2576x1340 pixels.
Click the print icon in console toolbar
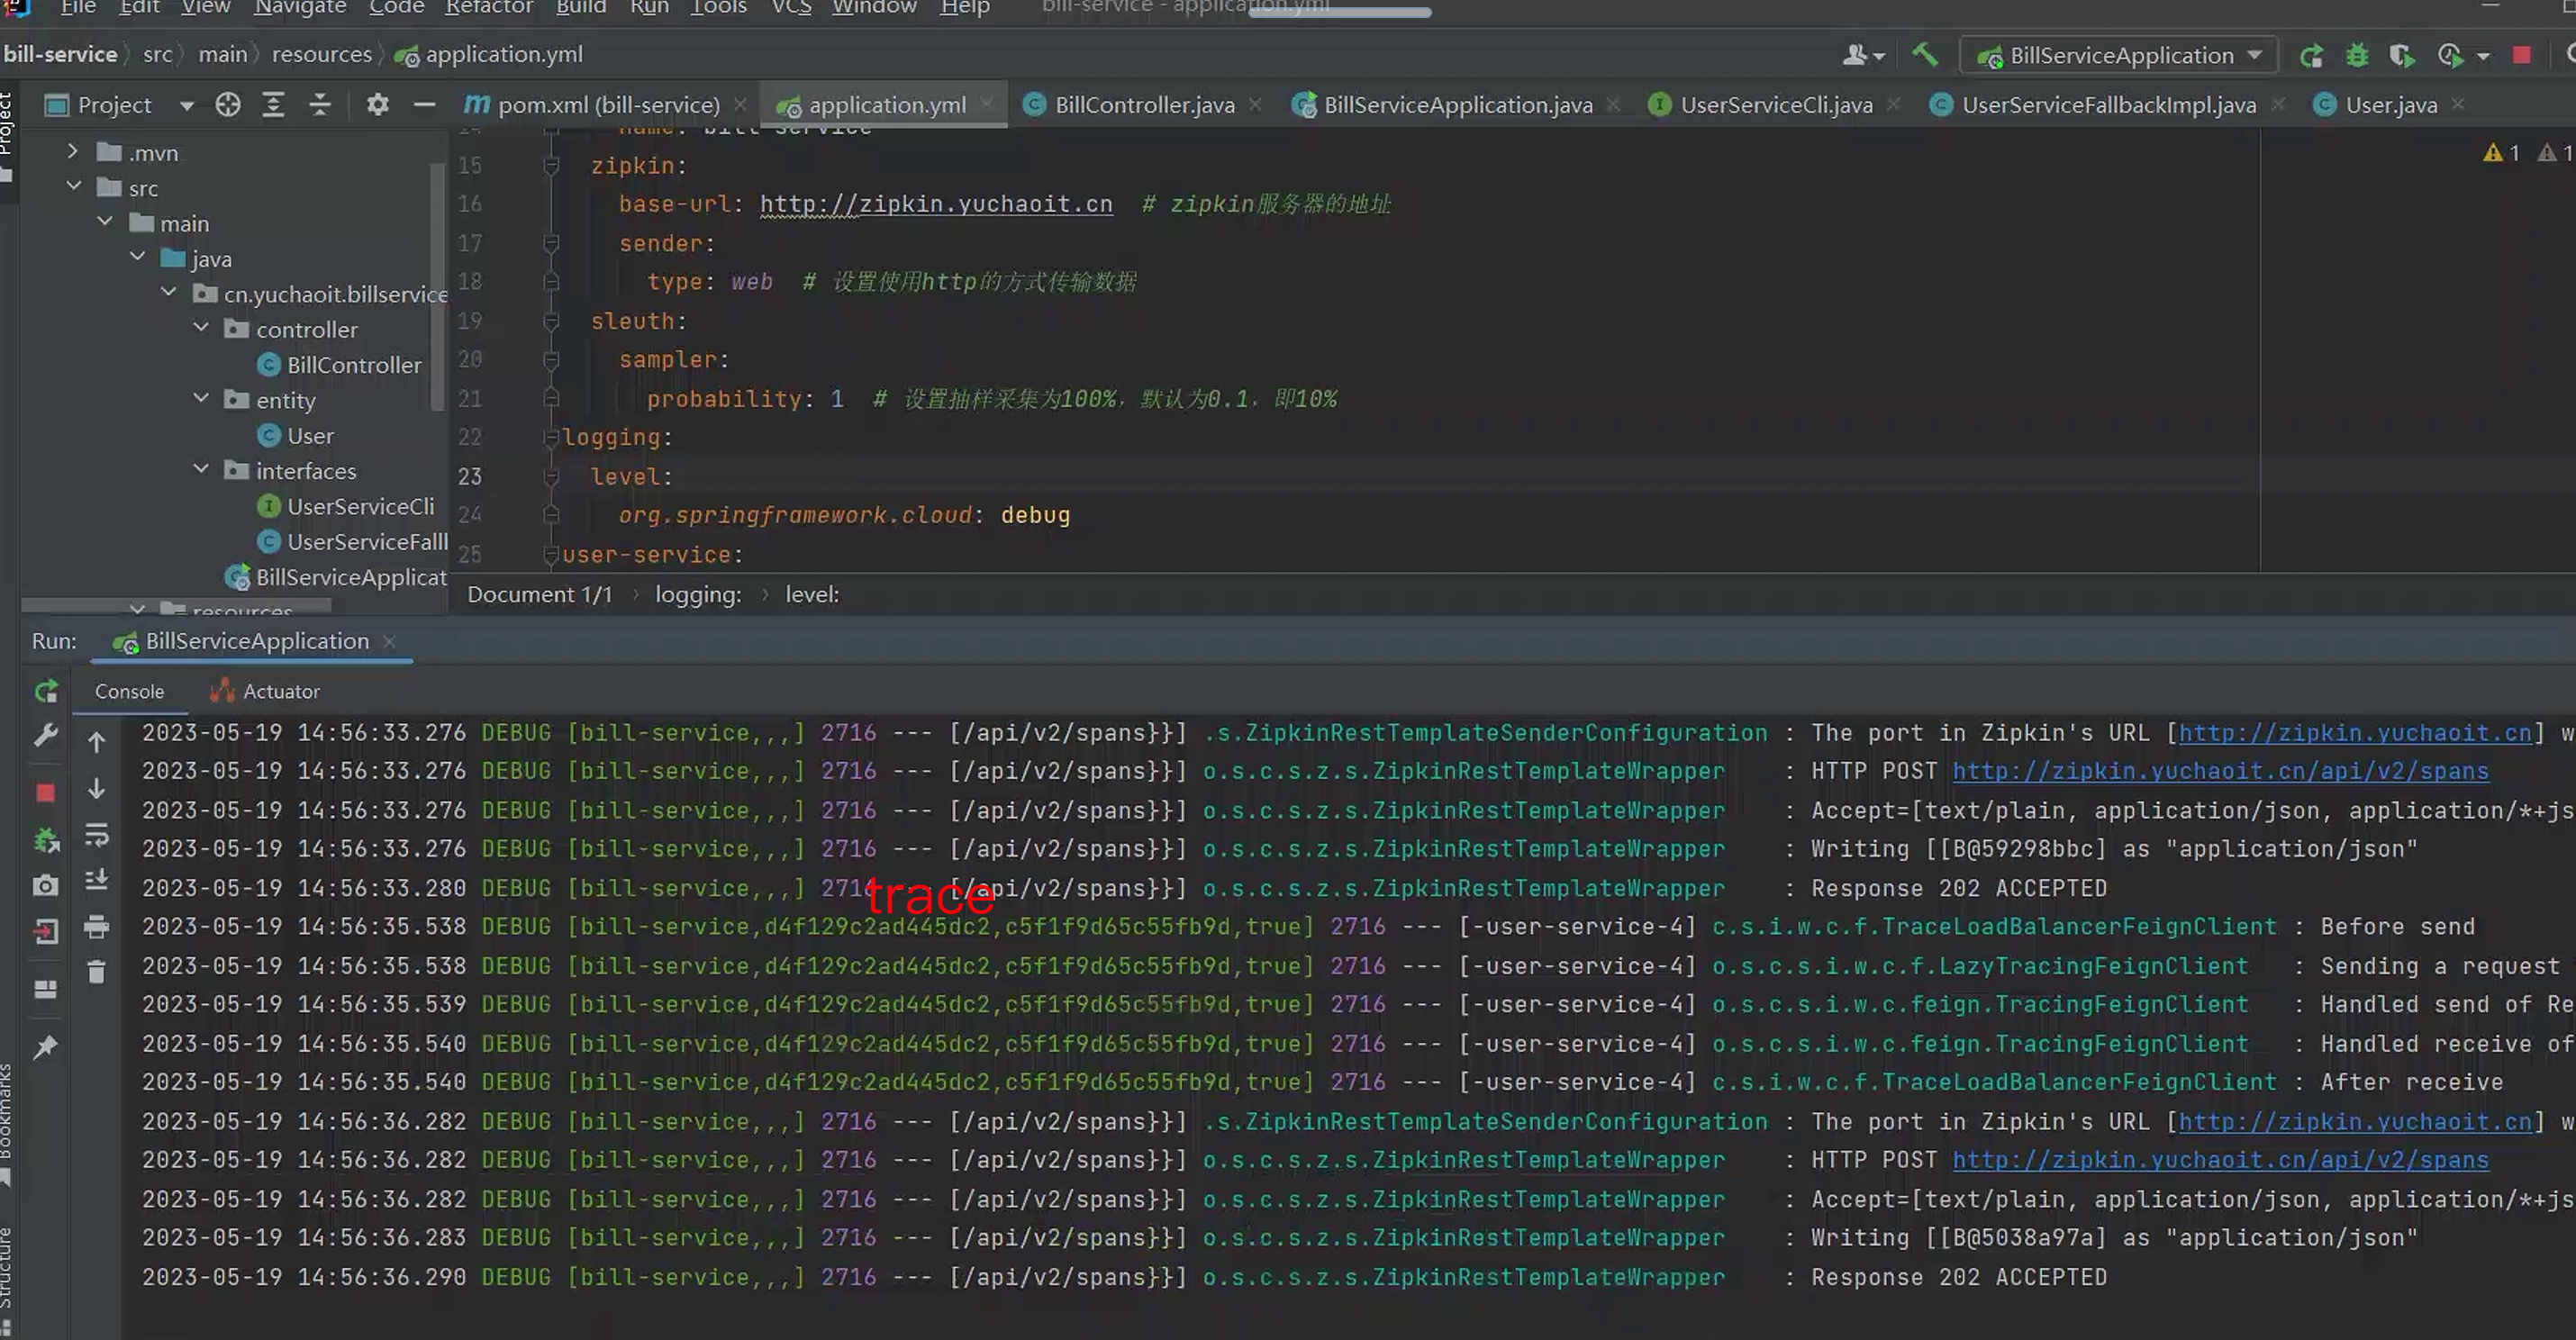click(96, 926)
